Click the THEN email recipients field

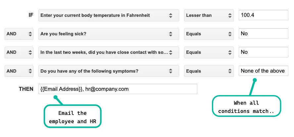[118, 89]
